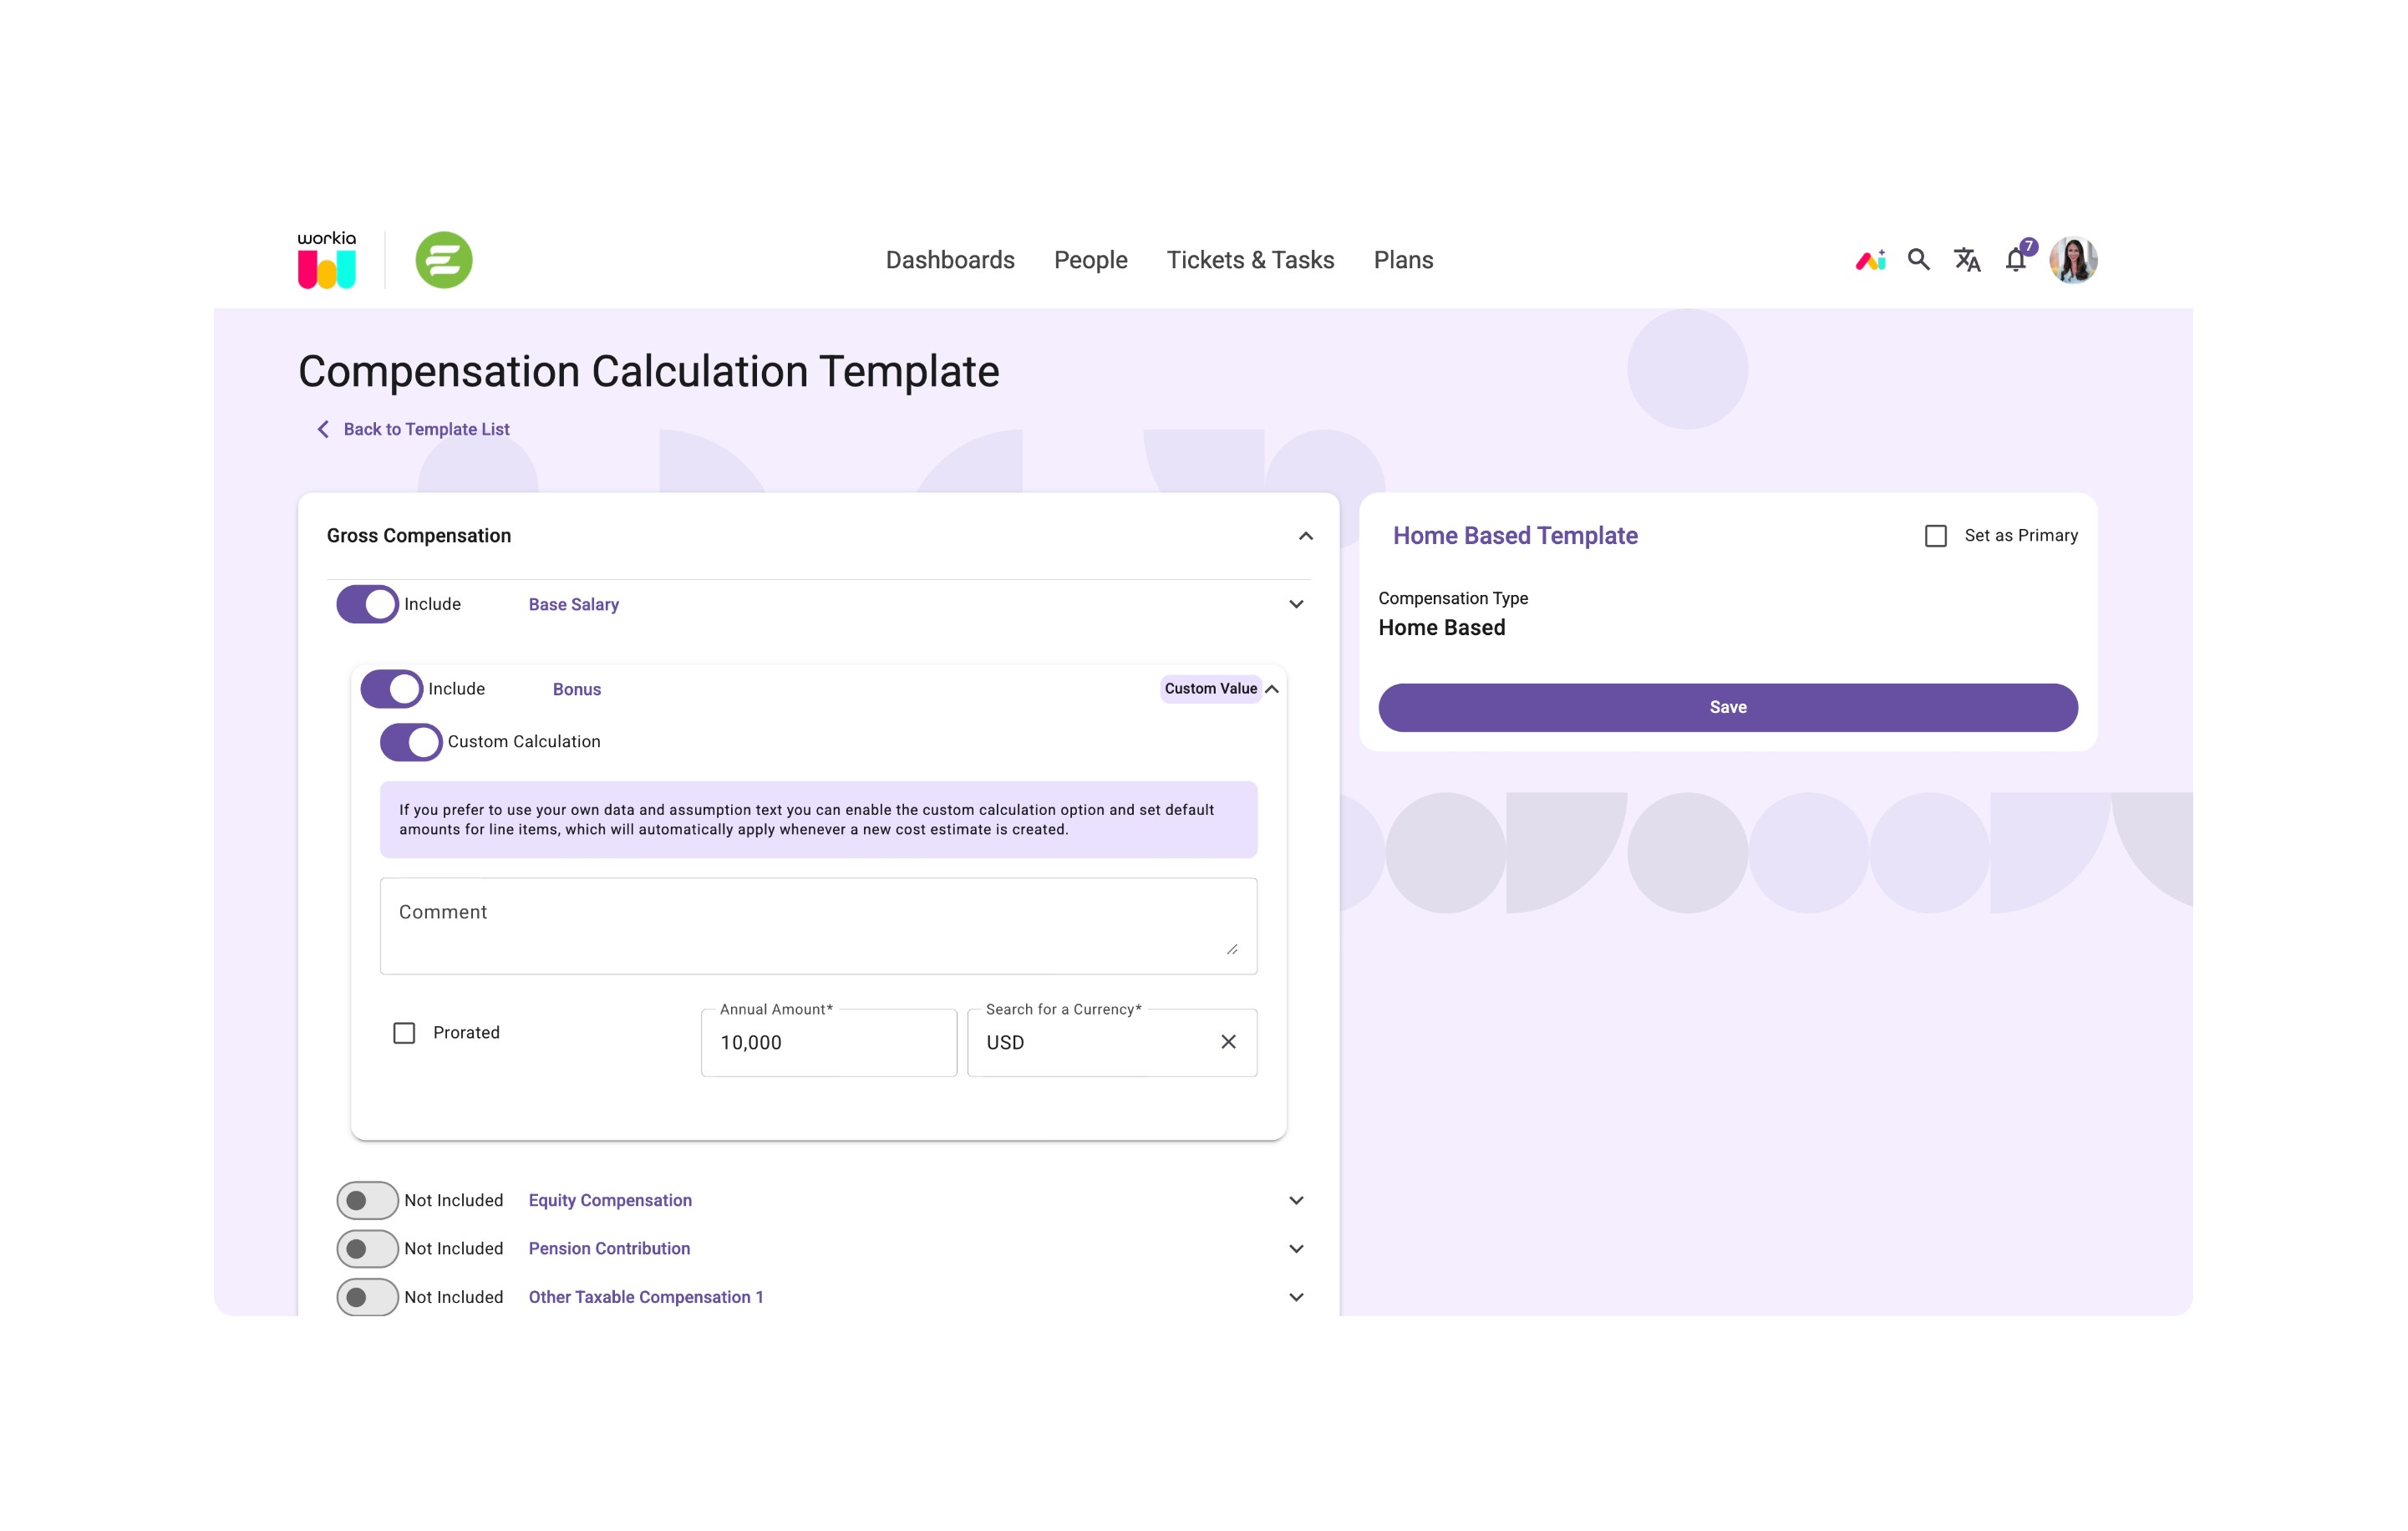Click the Save button

(x=1727, y=707)
